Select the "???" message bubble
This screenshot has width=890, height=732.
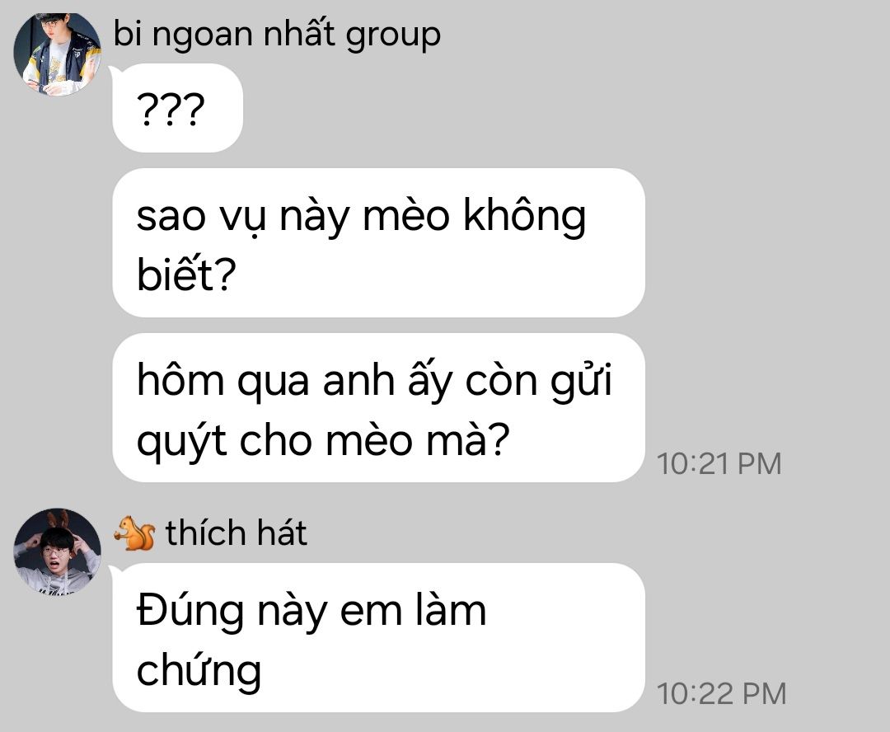tap(178, 108)
